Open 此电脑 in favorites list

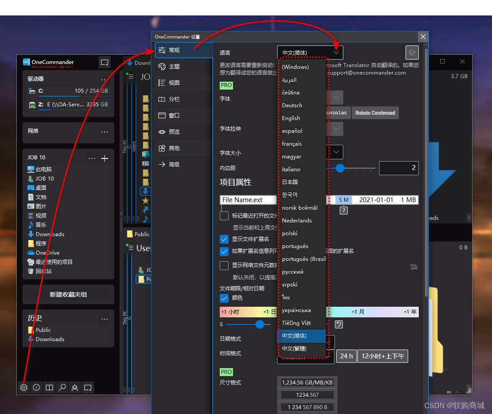tap(40, 169)
